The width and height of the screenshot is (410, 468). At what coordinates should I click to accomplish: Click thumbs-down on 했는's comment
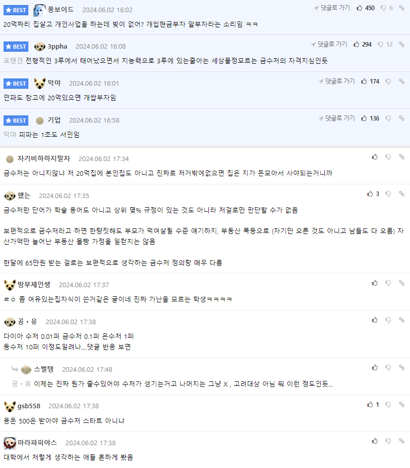(x=388, y=194)
